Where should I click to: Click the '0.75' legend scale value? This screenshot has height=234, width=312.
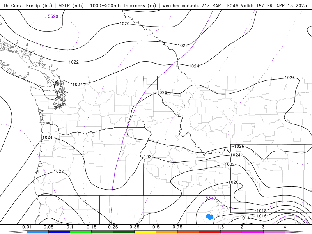(x=177, y=227)
